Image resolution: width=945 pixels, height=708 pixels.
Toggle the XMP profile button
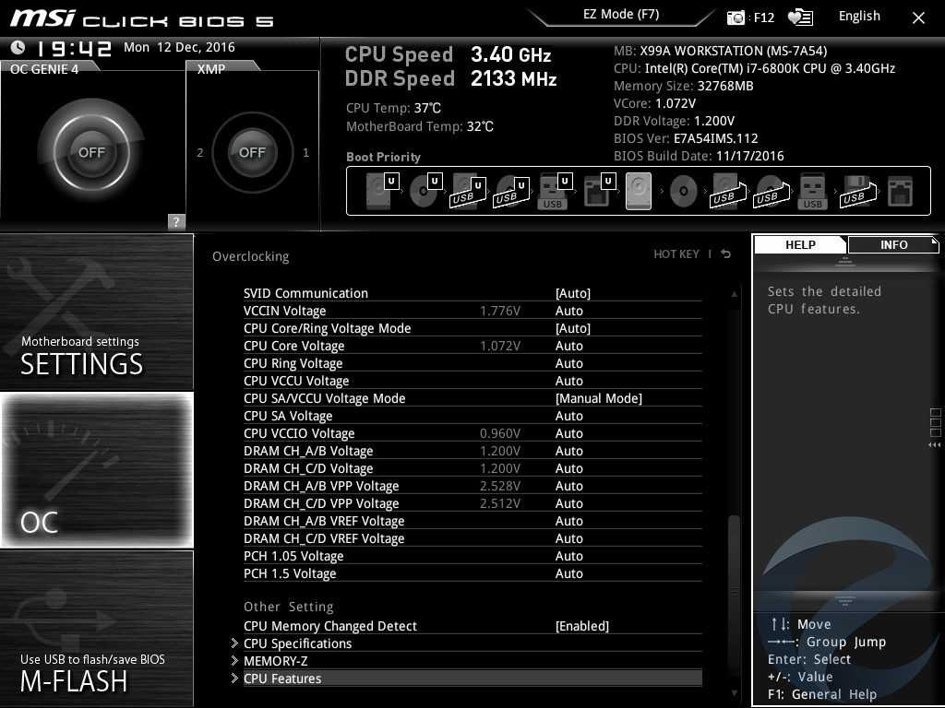252,152
